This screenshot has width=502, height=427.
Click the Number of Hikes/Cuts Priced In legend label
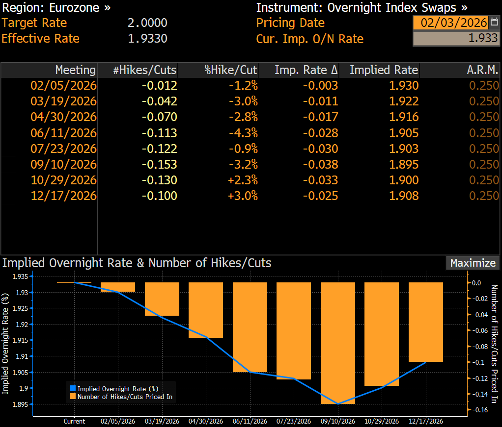click(125, 397)
